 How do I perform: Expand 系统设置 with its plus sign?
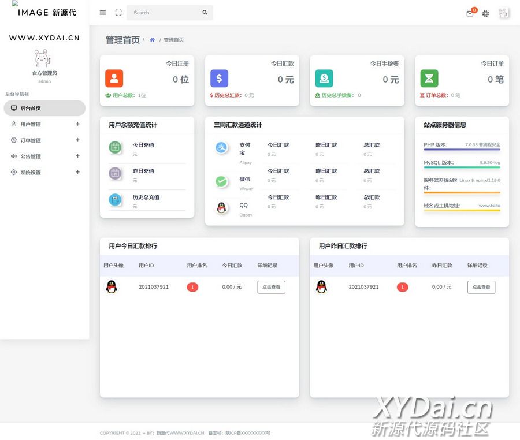(77, 172)
